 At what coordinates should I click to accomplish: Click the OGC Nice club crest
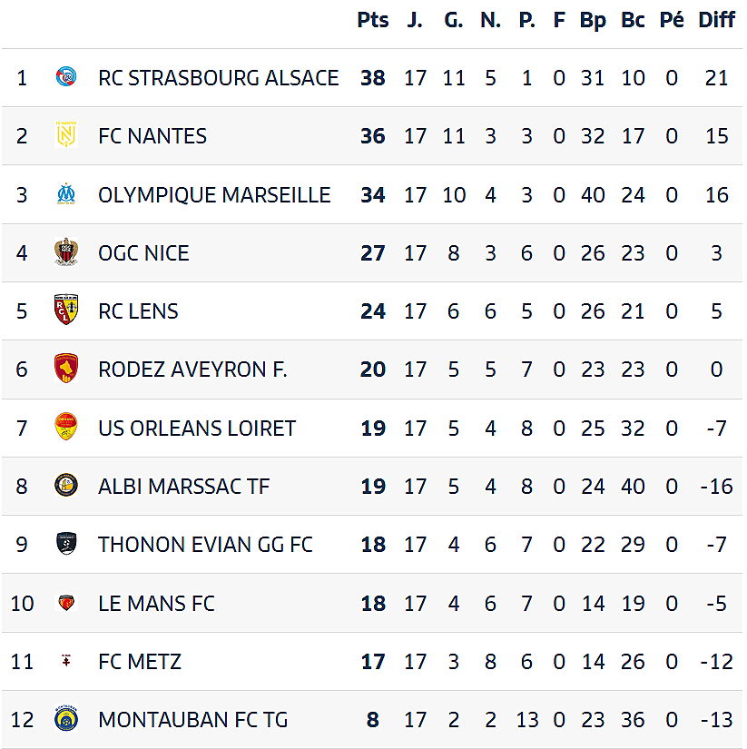(65, 252)
